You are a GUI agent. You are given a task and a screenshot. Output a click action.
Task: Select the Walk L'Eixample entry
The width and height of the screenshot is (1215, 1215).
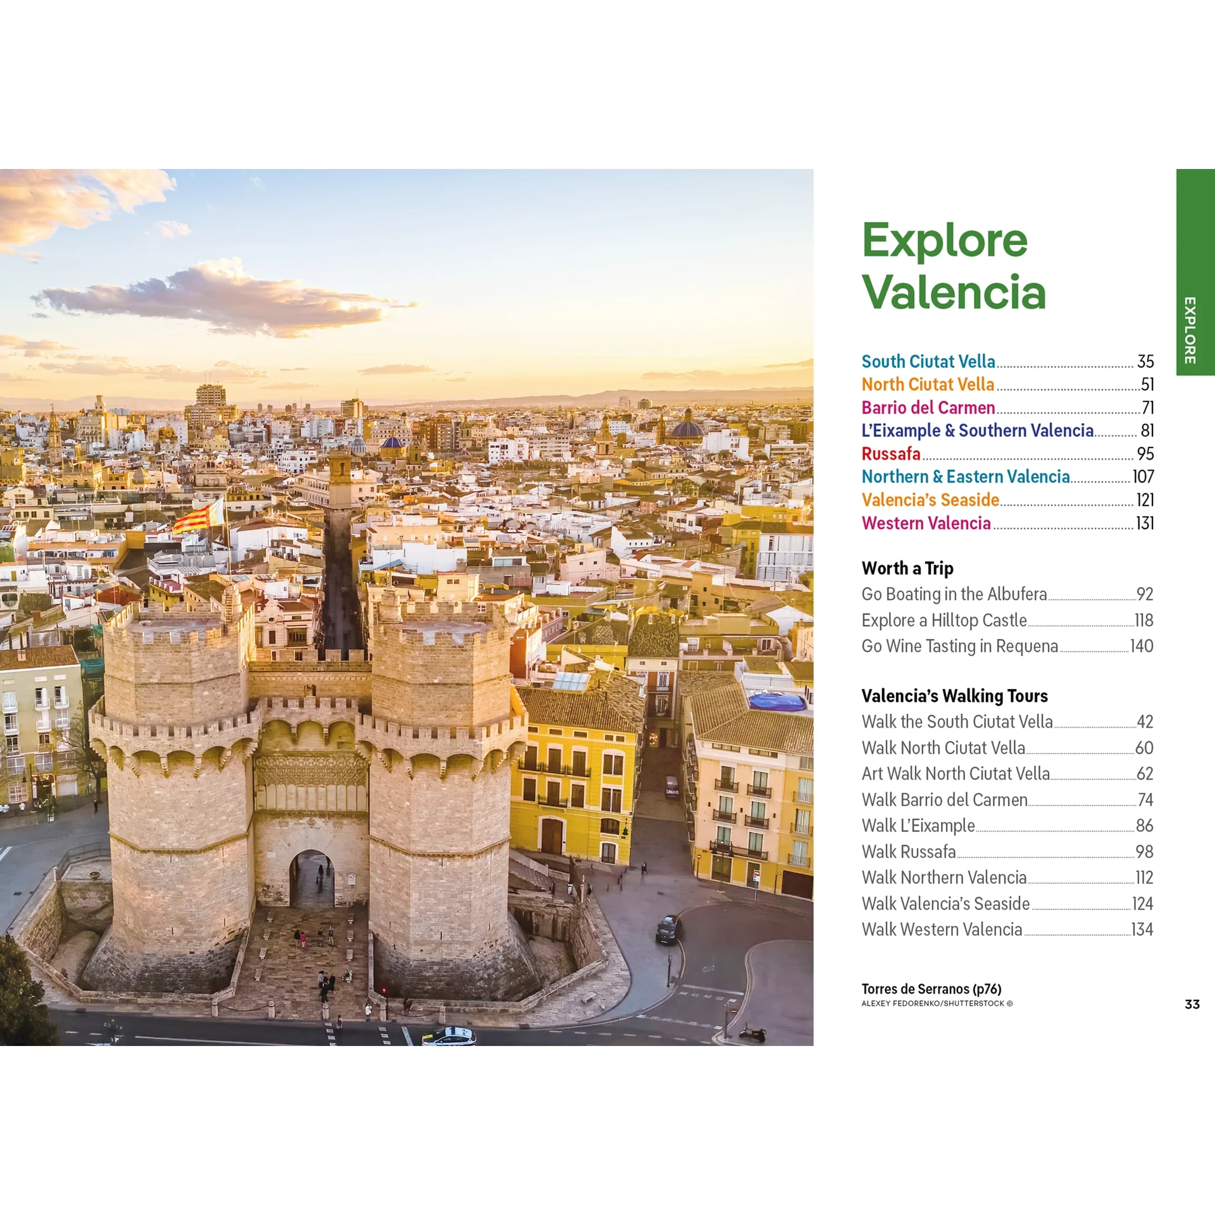coord(917,826)
